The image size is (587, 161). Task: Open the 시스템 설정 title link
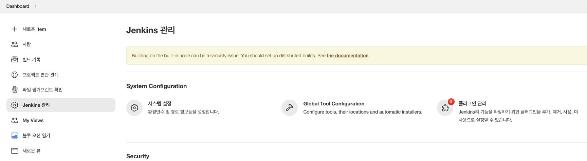(x=160, y=103)
